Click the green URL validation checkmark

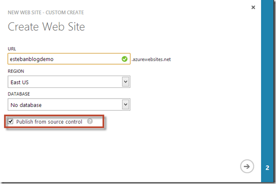pos(125,59)
